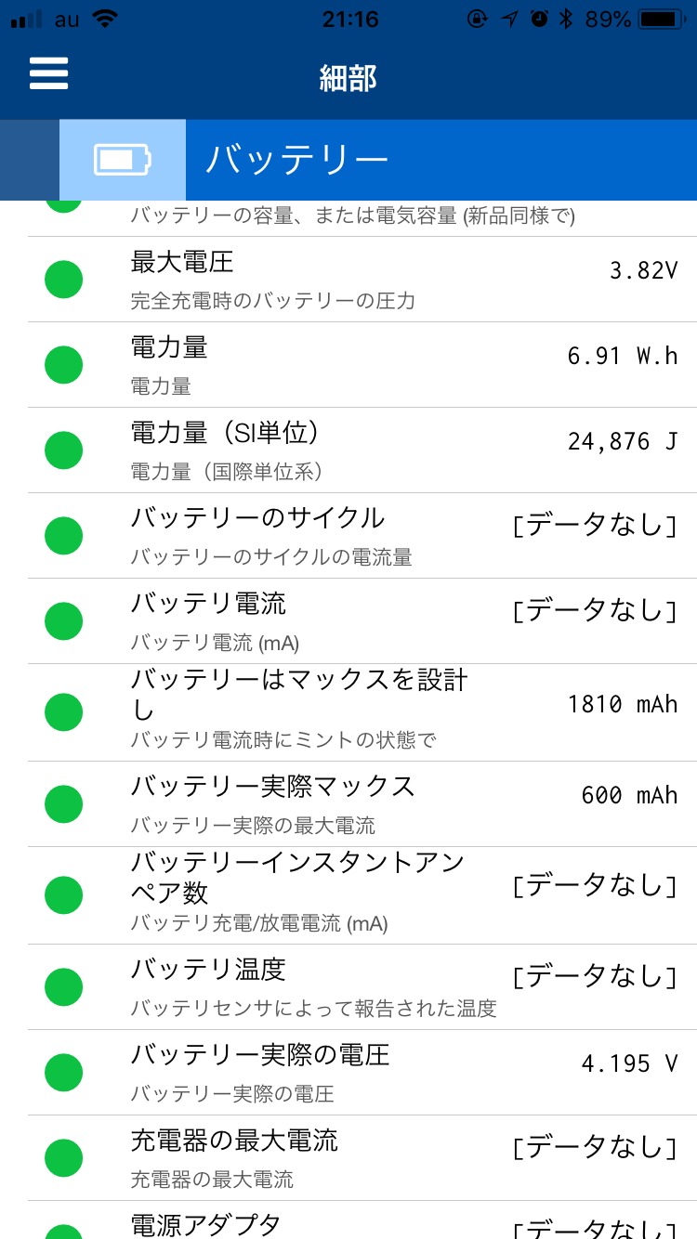
Task: Tap the Bluetooth icon in status bar
Action: pyautogui.click(x=565, y=20)
